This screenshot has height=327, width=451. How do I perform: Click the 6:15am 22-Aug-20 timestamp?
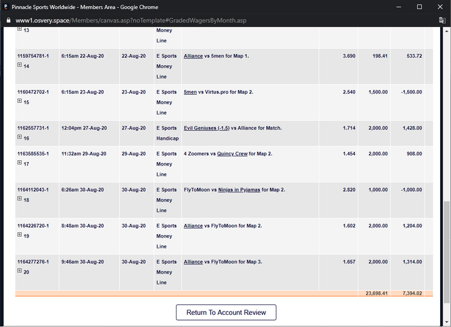(82, 56)
